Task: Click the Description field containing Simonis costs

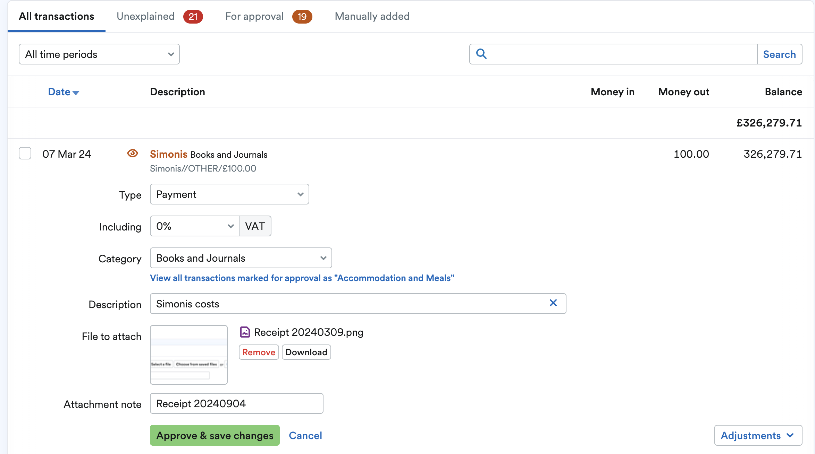Action: click(x=358, y=304)
